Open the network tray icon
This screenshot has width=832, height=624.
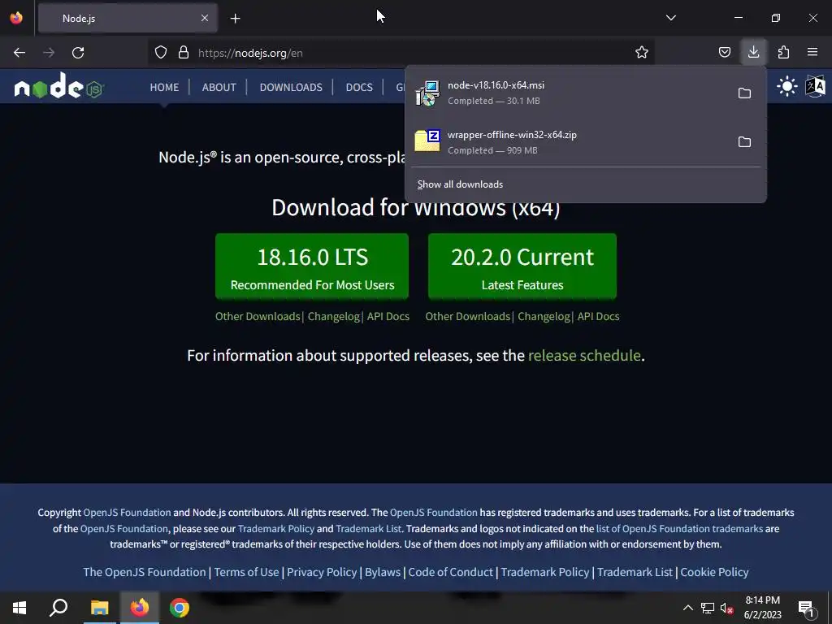708,608
